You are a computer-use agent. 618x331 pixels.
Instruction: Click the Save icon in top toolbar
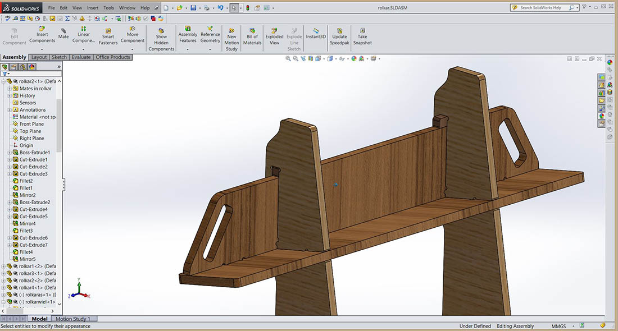click(193, 7)
